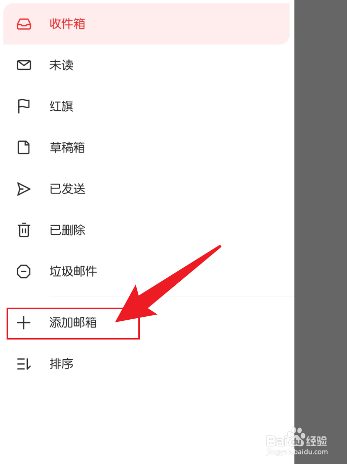Click the sent paper-plane icon
The width and height of the screenshot is (347, 464).
(24, 189)
